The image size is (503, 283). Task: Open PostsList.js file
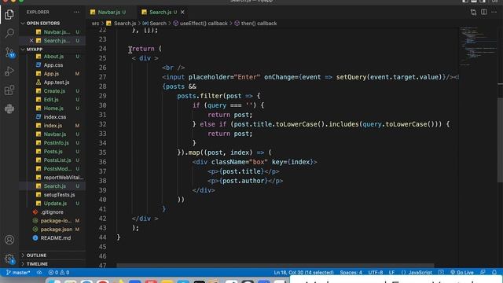pos(57,160)
